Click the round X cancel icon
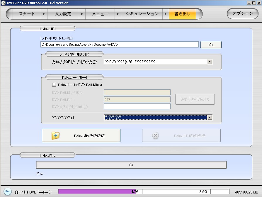The width and height of the screenshot is (262, 197). pos(155,135)
